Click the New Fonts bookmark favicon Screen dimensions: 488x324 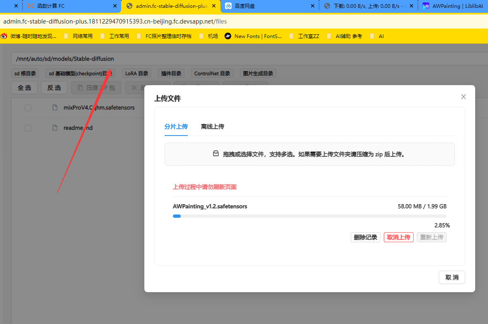[228, 36]
